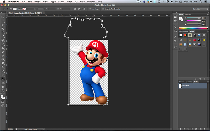The width and height of the screenshot is (210, 131).
Task: Select the Healing Brush tool
Action: point(3,40)
